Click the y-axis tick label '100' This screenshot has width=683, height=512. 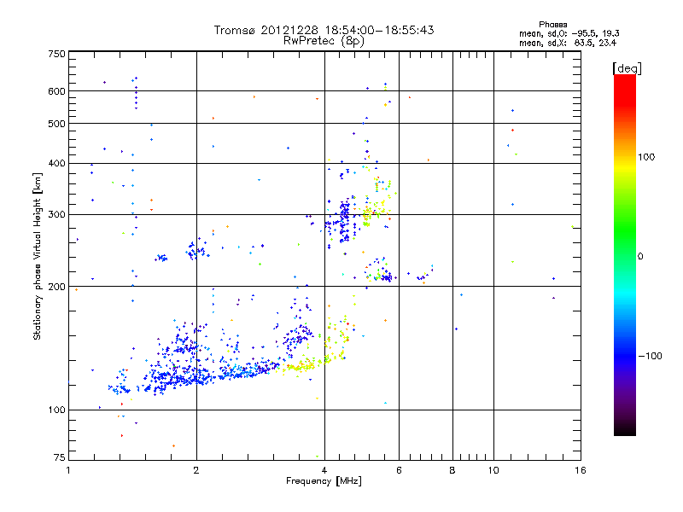[x=56, y=410]
